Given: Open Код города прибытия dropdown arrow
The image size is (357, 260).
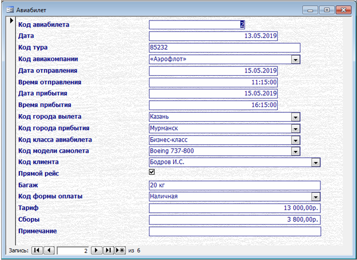Looking at the screenshot, I should click(296, 129).
